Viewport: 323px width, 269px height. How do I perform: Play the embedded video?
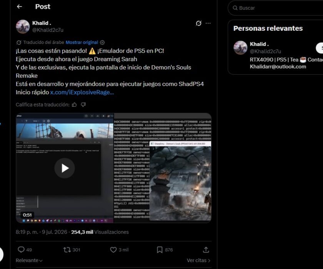(x=65, y=168)
